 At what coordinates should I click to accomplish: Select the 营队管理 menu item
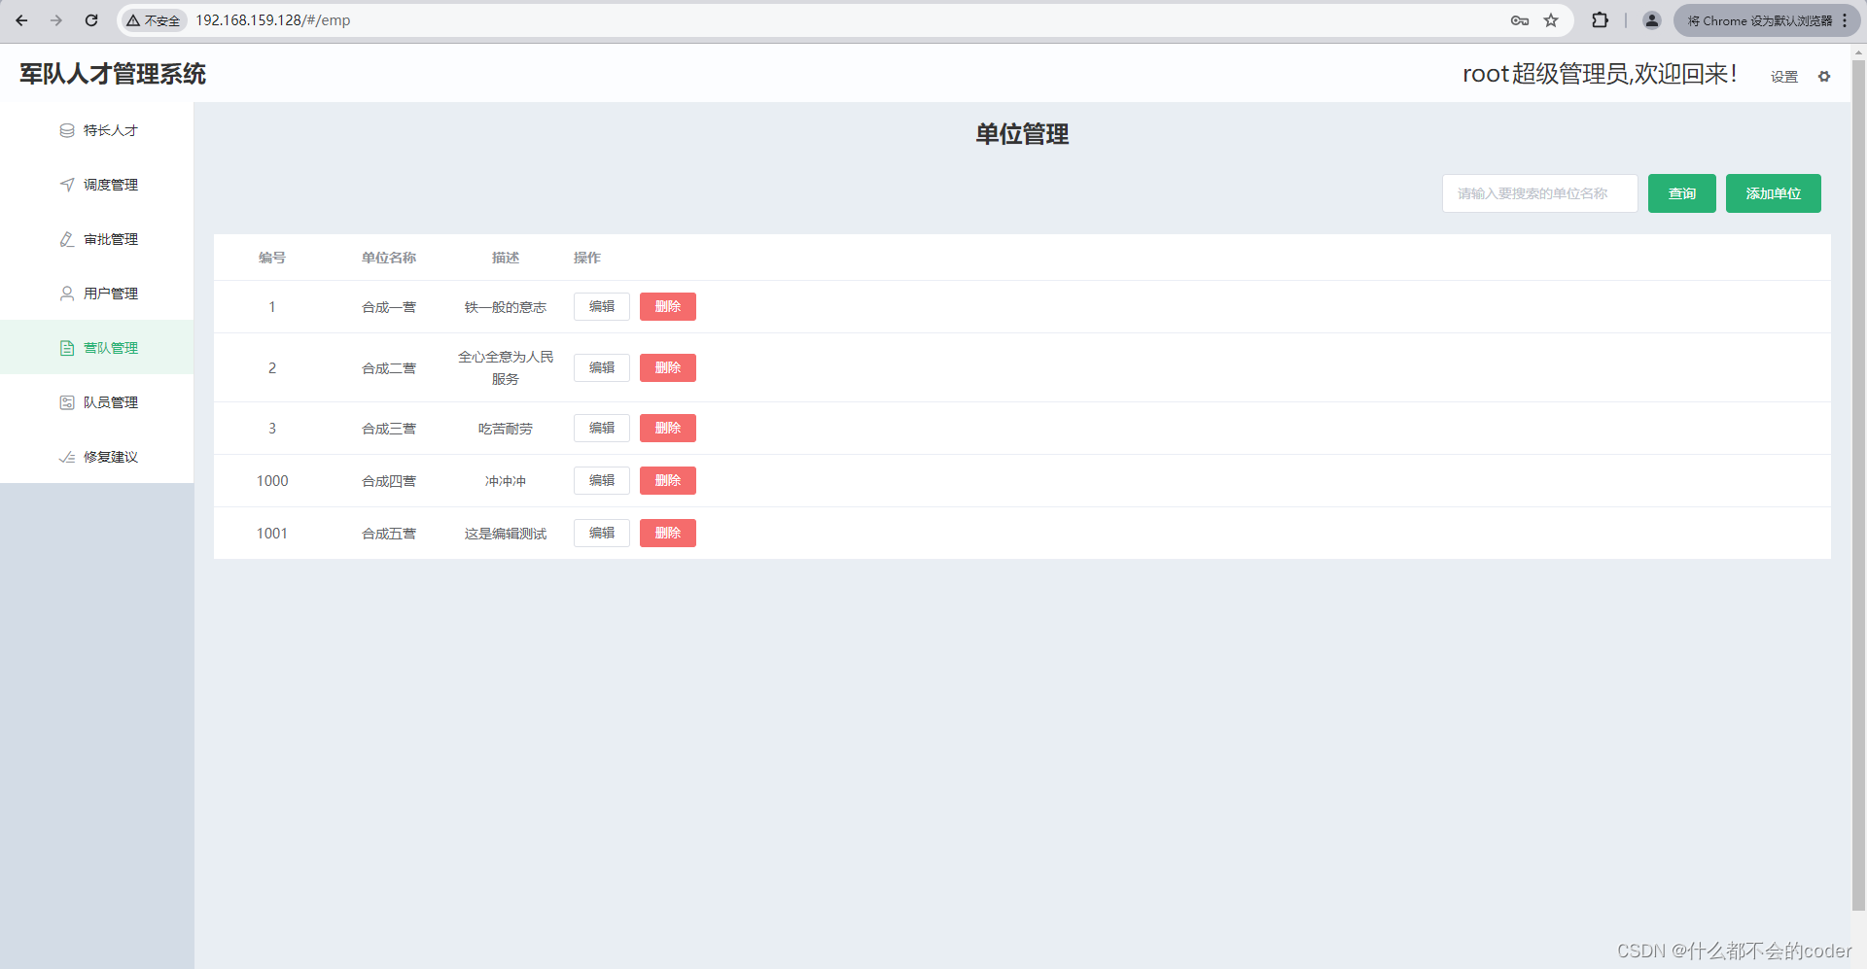click(97, 348)
